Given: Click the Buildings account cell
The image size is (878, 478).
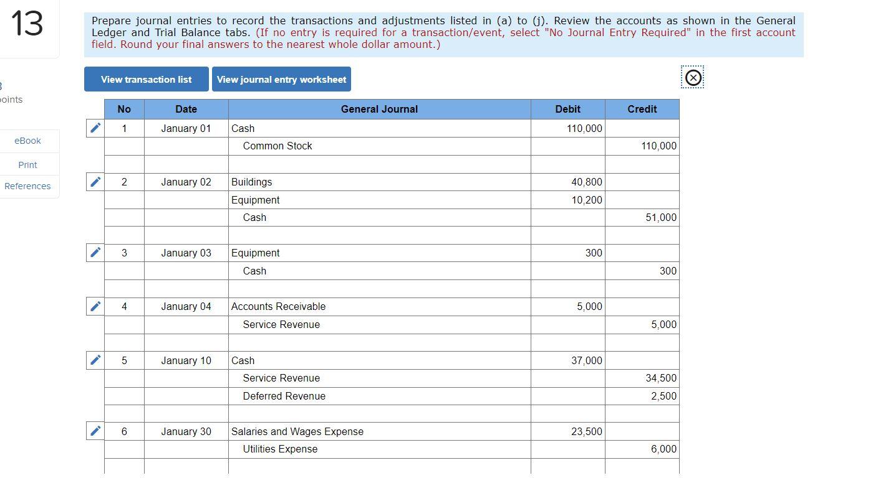Looking at the screenshot, I should pyautogui.click(x=380, y=182).
